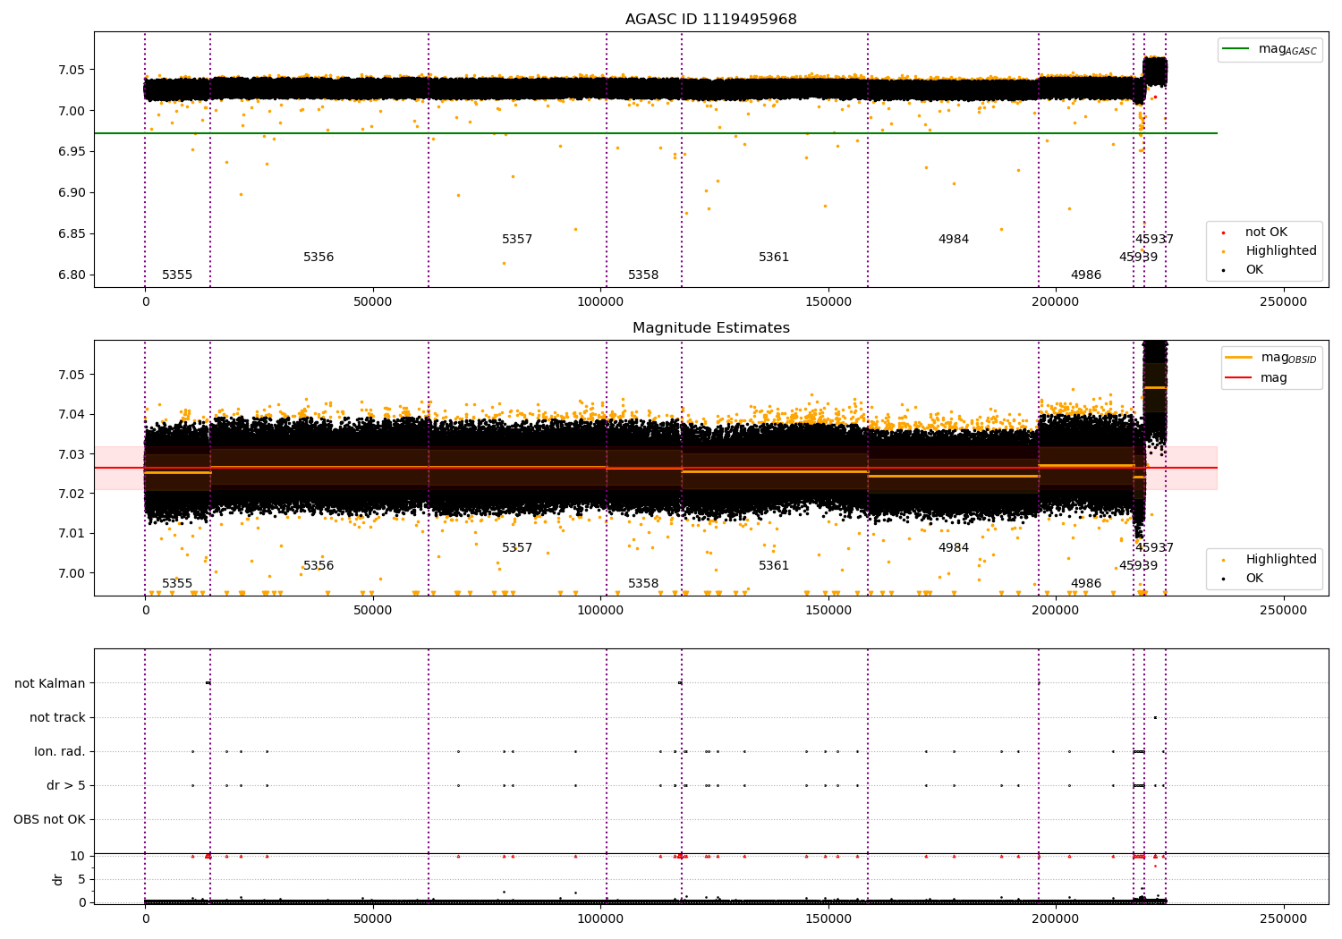Click x-tick 100000 under the AGASC ID plot

tap(600, 302)
